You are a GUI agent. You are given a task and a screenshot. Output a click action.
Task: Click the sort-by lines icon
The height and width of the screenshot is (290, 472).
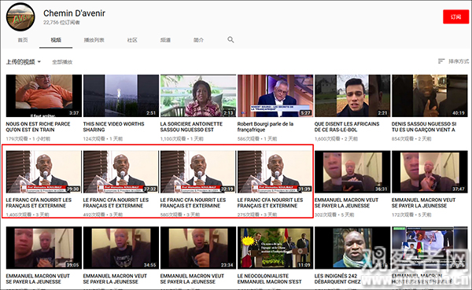tap(441, 61)
